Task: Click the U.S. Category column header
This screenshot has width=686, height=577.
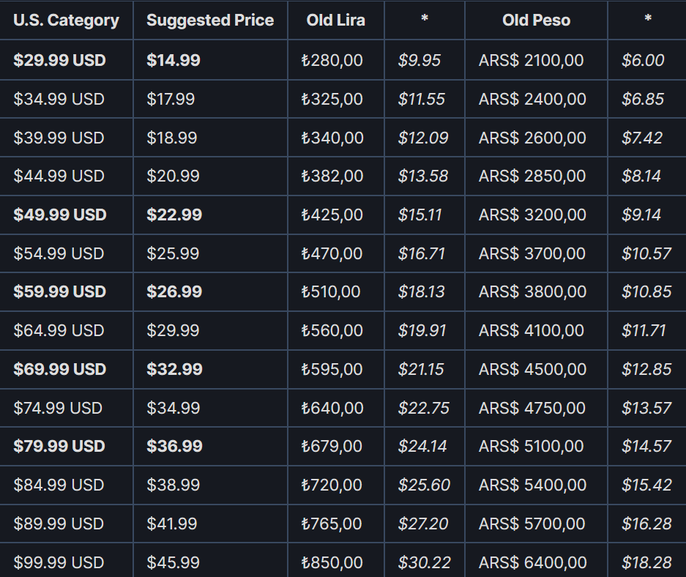Action: [66, 21]
